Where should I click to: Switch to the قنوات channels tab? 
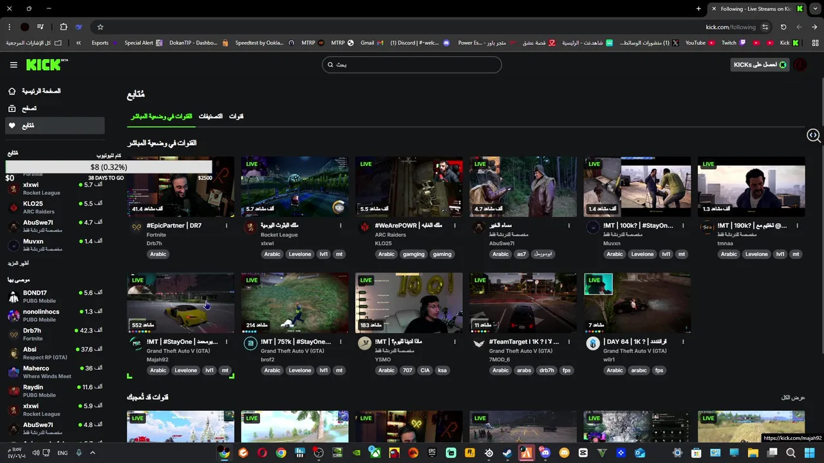tap(236, 116)
